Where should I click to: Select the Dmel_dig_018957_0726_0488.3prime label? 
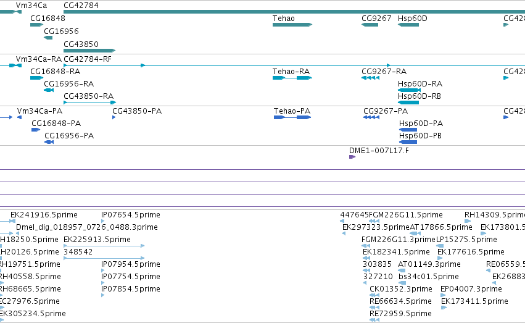87,227
